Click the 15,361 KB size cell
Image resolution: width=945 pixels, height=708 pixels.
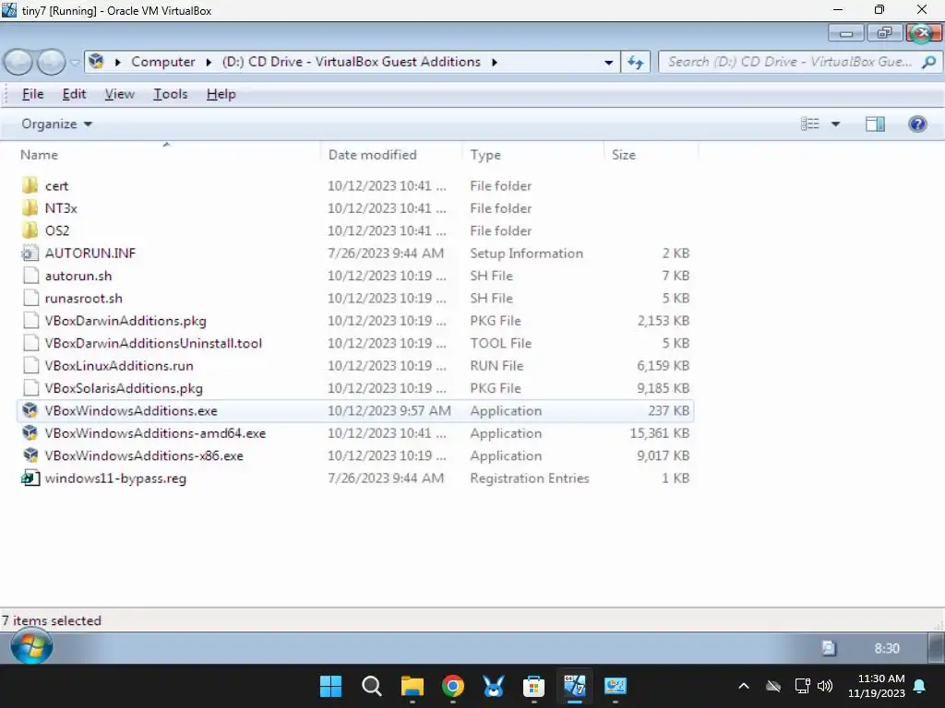[659, 433]
